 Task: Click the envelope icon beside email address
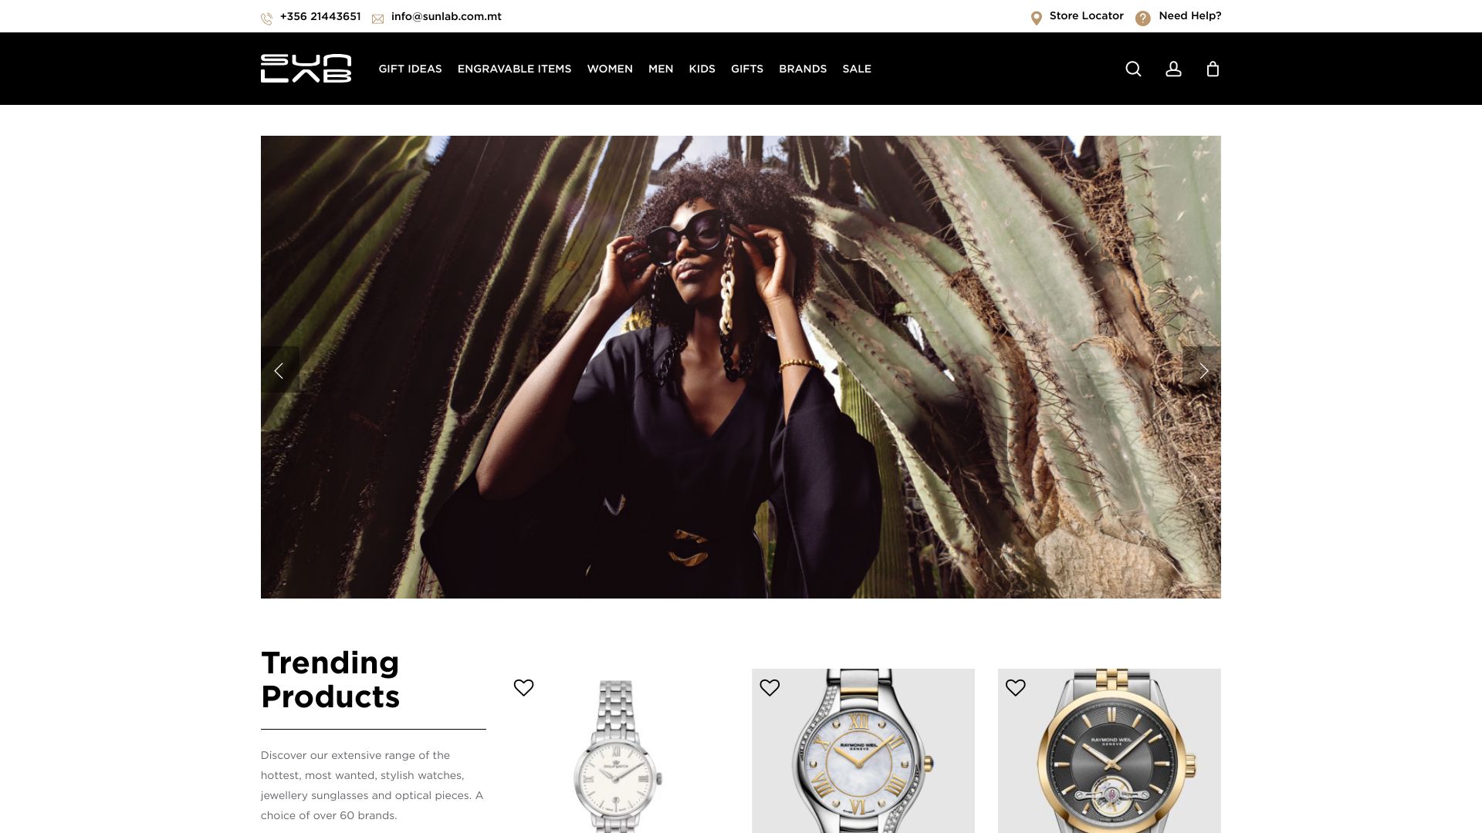377,19
